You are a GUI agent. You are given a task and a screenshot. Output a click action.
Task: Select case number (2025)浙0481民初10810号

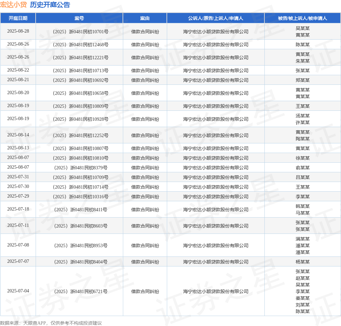pyautogui.click(x=81, y=158)
